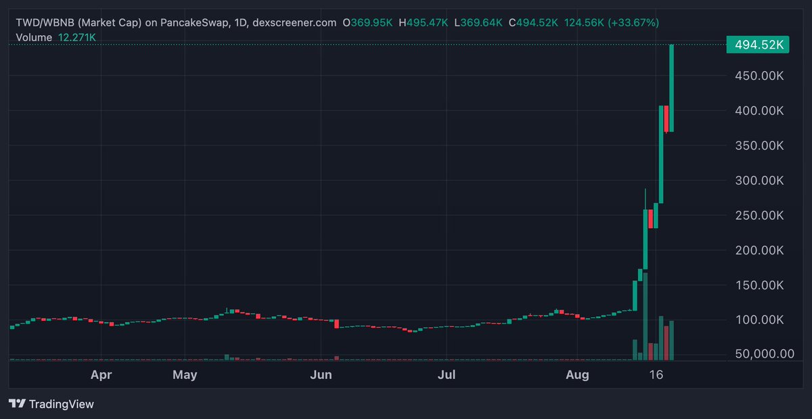Click the latest green candle reaching 494.52K
812x419 pixels.
(671, 88)
